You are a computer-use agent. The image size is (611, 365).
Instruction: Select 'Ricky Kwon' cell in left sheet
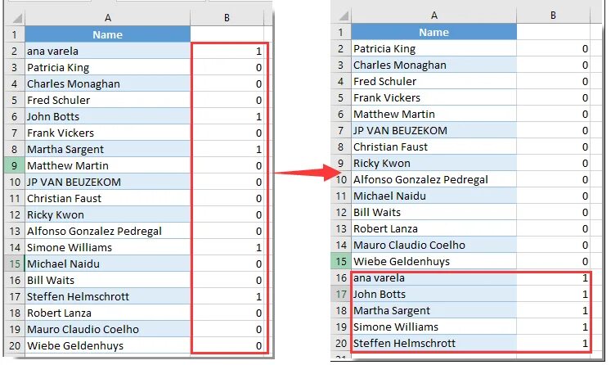107,214
